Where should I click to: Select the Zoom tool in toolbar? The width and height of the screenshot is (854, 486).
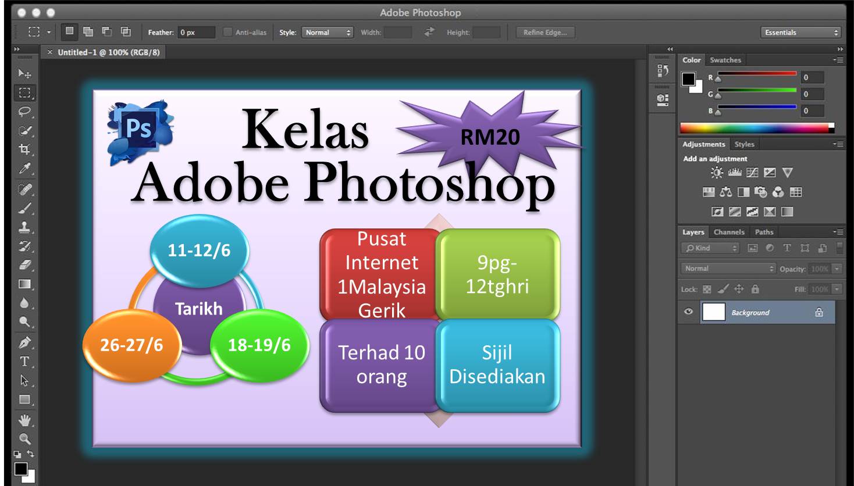tap(24, 439)
